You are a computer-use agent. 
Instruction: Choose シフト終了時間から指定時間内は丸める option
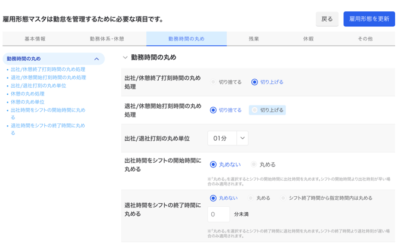coord(284,198)
